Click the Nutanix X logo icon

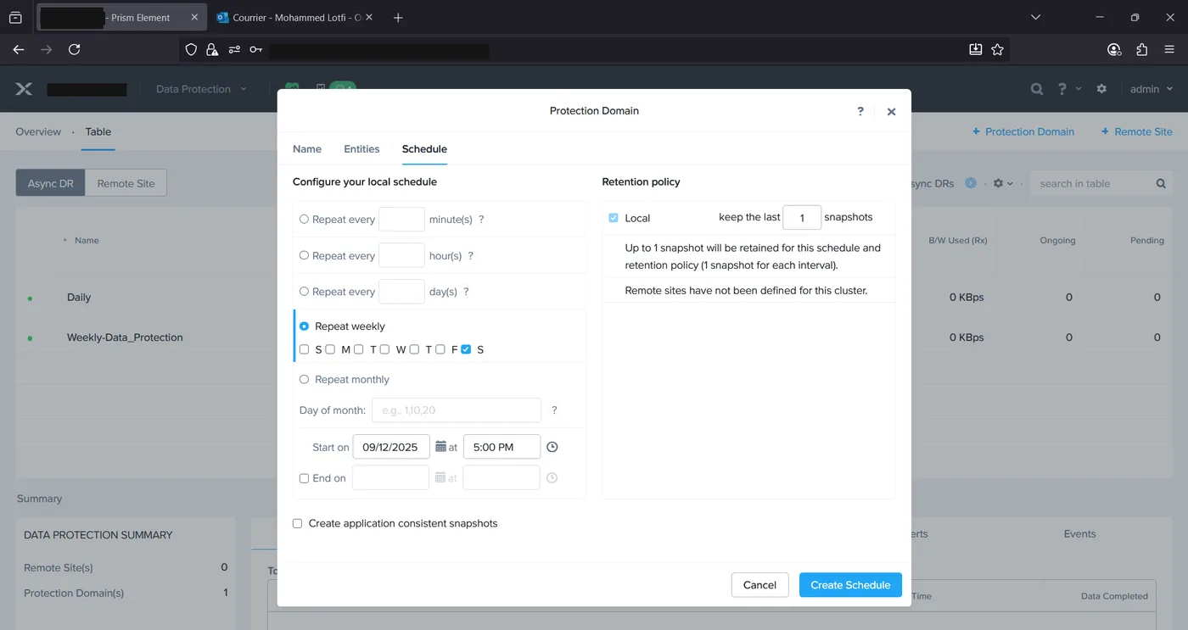click(x=24, y=89)
